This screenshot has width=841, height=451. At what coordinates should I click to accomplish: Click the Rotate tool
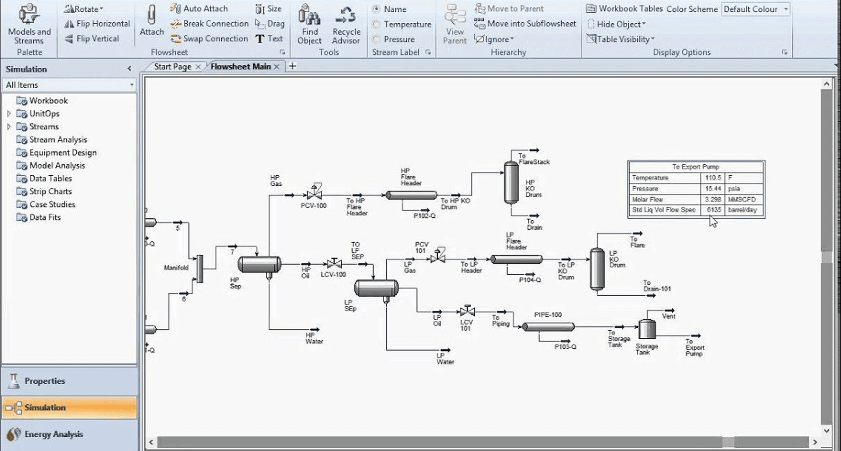[x=83, y=9]
